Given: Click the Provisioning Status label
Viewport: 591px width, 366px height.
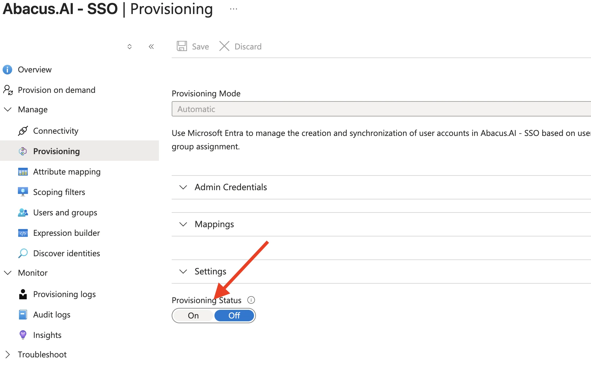Looking at the screenshot, I should point(206,300).
